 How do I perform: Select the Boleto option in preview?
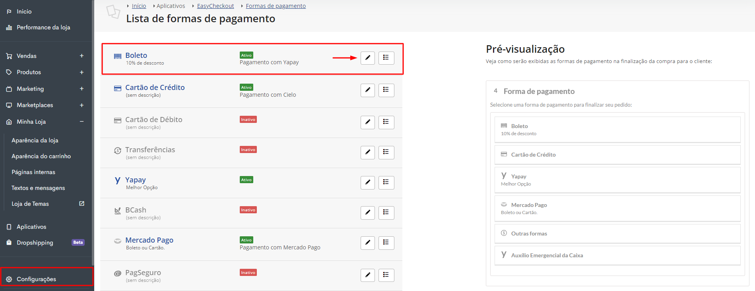tap(617, 130)
